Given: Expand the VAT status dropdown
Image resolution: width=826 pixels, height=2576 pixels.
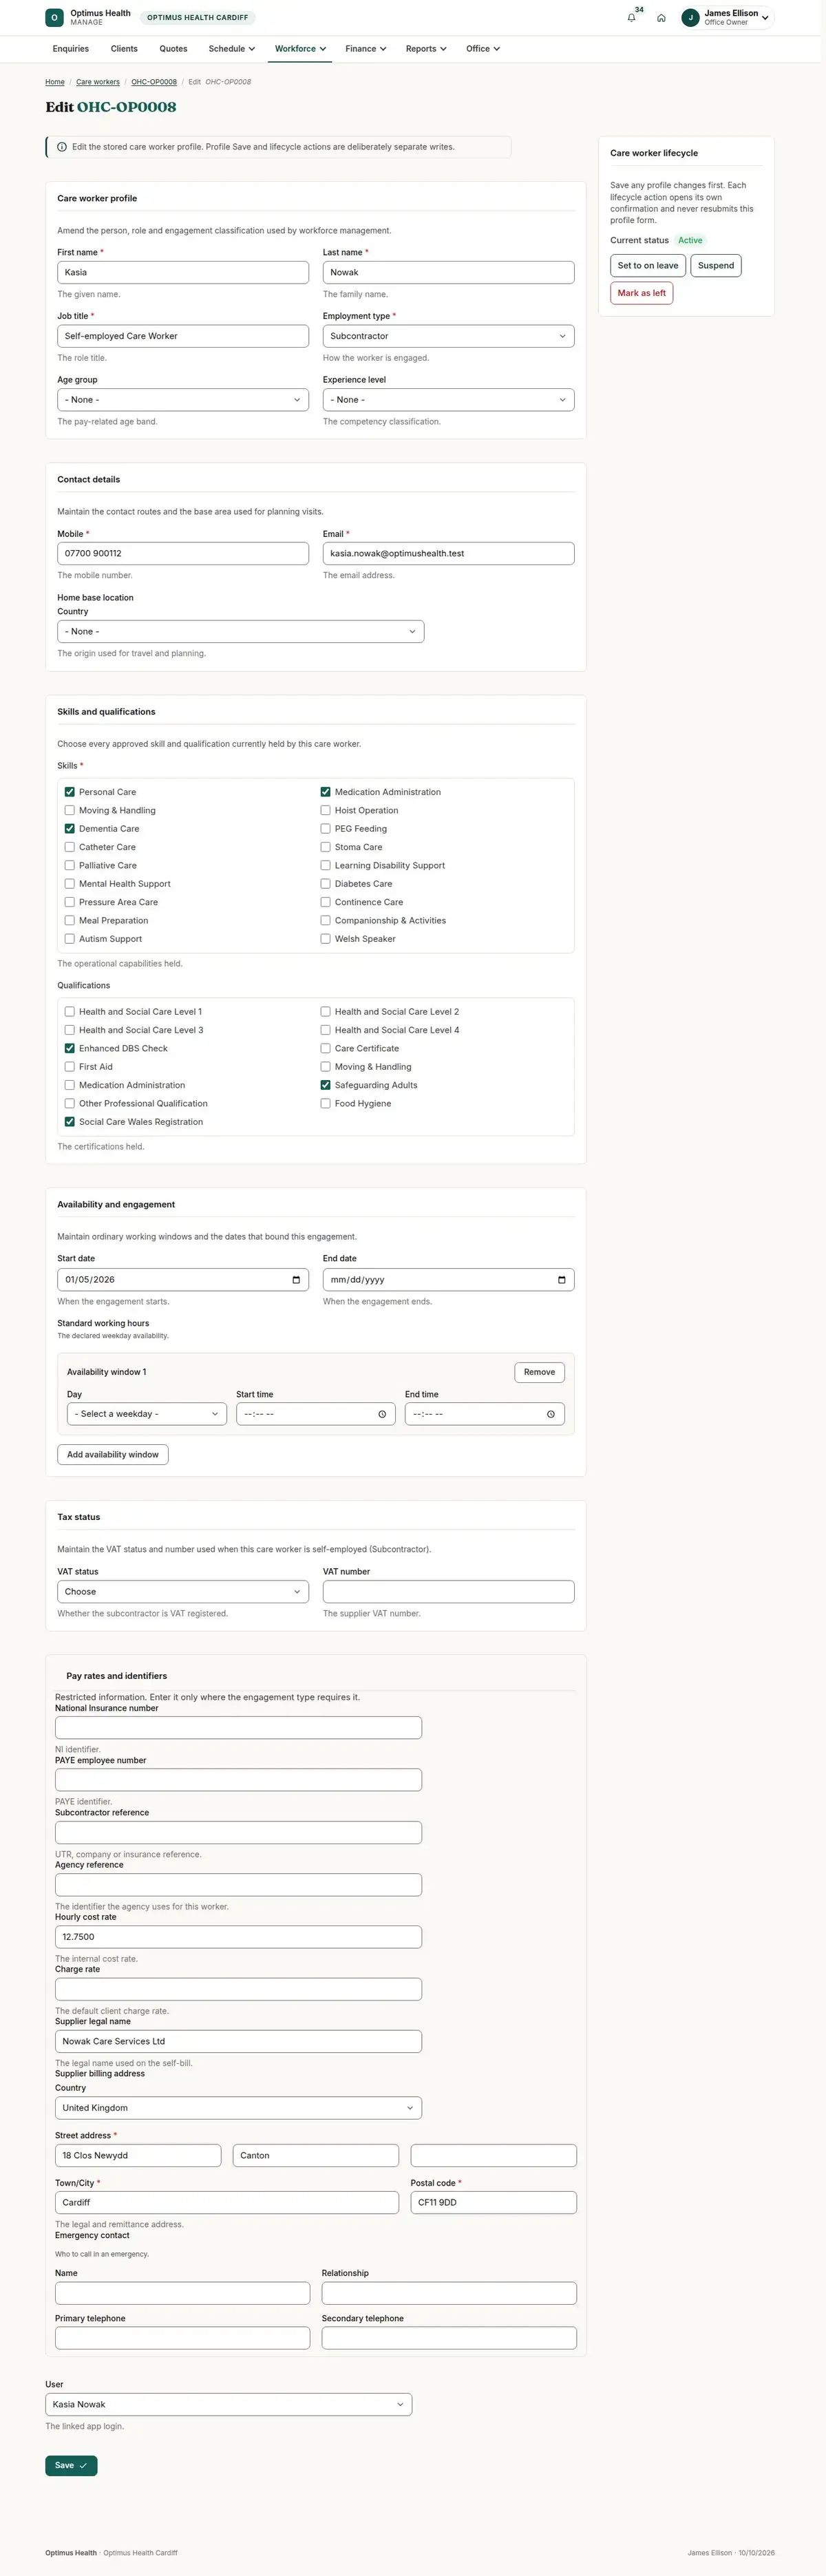Looking at the screenshot, I should 183,1592.
